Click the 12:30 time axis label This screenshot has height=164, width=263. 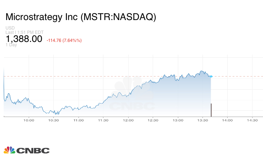[153, 120]
